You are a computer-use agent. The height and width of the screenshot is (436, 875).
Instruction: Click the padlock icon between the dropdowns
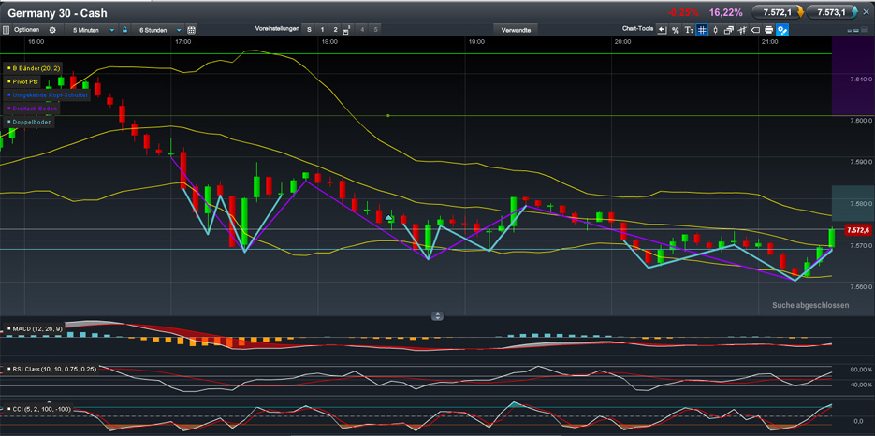pos(124,30)
